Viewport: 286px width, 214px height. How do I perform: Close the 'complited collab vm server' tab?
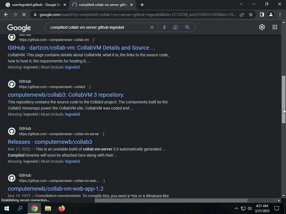point(132,5)
